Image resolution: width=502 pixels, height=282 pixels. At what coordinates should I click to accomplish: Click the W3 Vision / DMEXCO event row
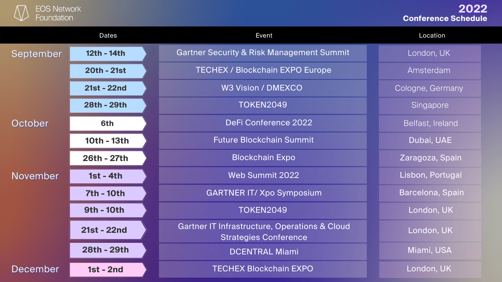coord(263,88)
